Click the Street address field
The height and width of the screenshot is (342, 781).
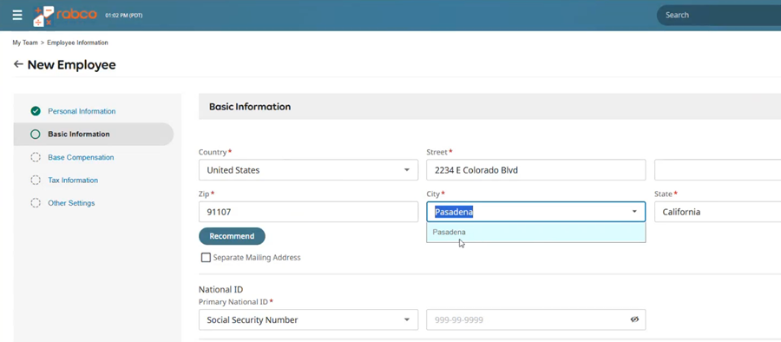click(x=536, y=170)
